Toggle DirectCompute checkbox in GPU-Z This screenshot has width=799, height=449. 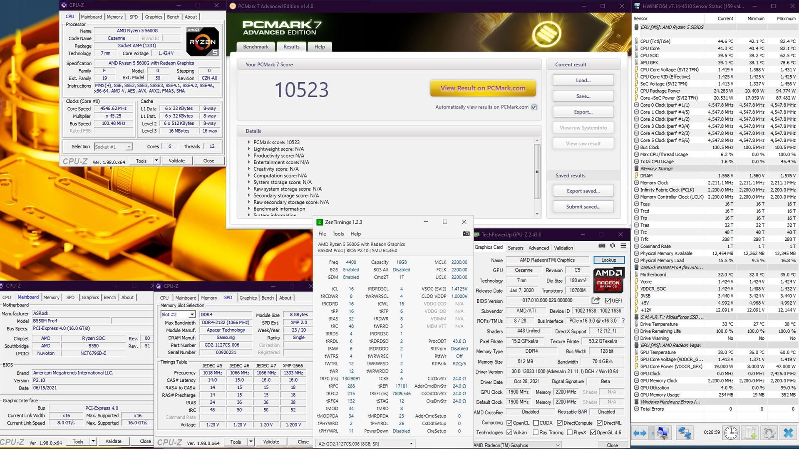[560, 423]
